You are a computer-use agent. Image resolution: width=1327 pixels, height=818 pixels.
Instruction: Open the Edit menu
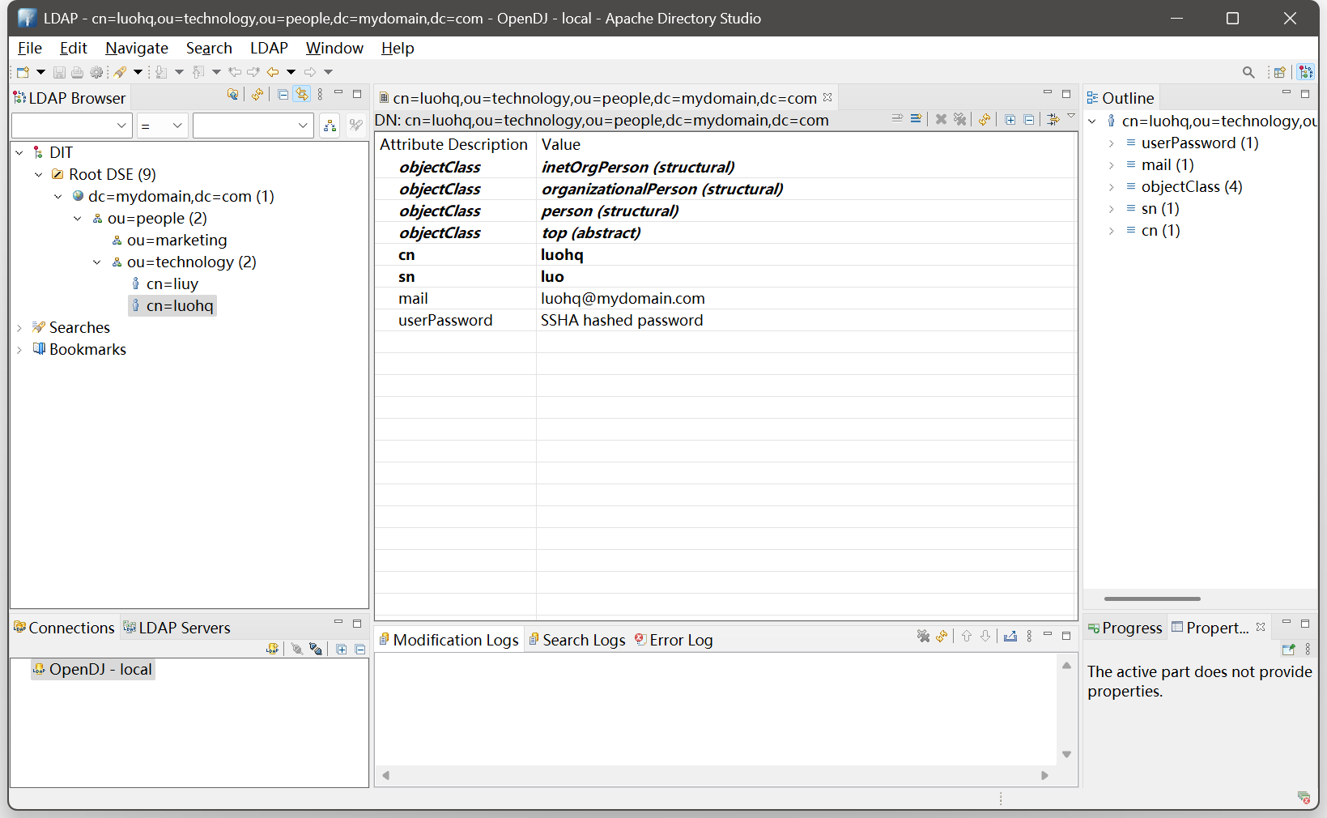coord(74,48)
